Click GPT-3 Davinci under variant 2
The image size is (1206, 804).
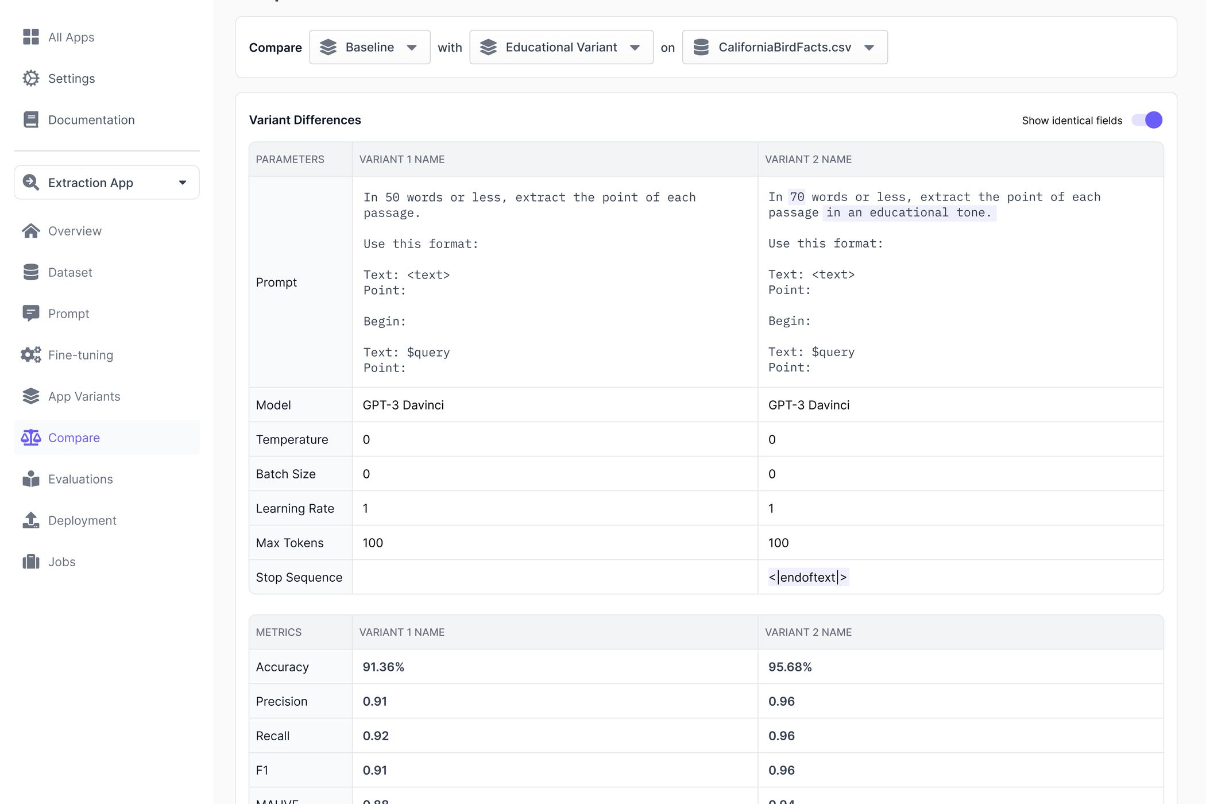coord(809,405)
